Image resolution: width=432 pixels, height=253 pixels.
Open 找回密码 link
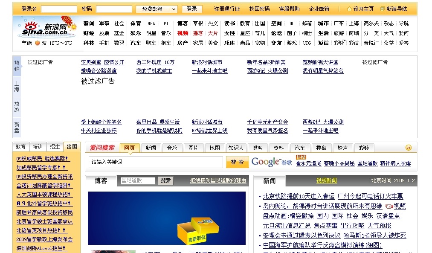(x=260, y=9)
